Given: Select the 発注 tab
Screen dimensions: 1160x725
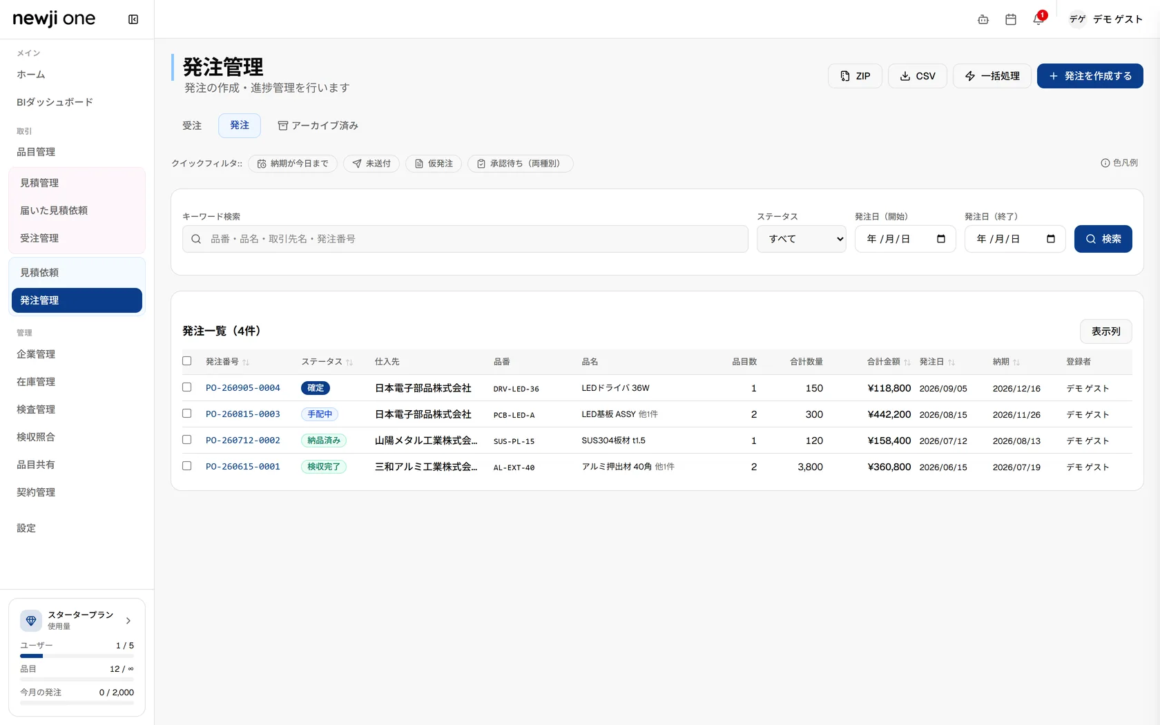Looking at the screenshot, I should tap(240, 126).
